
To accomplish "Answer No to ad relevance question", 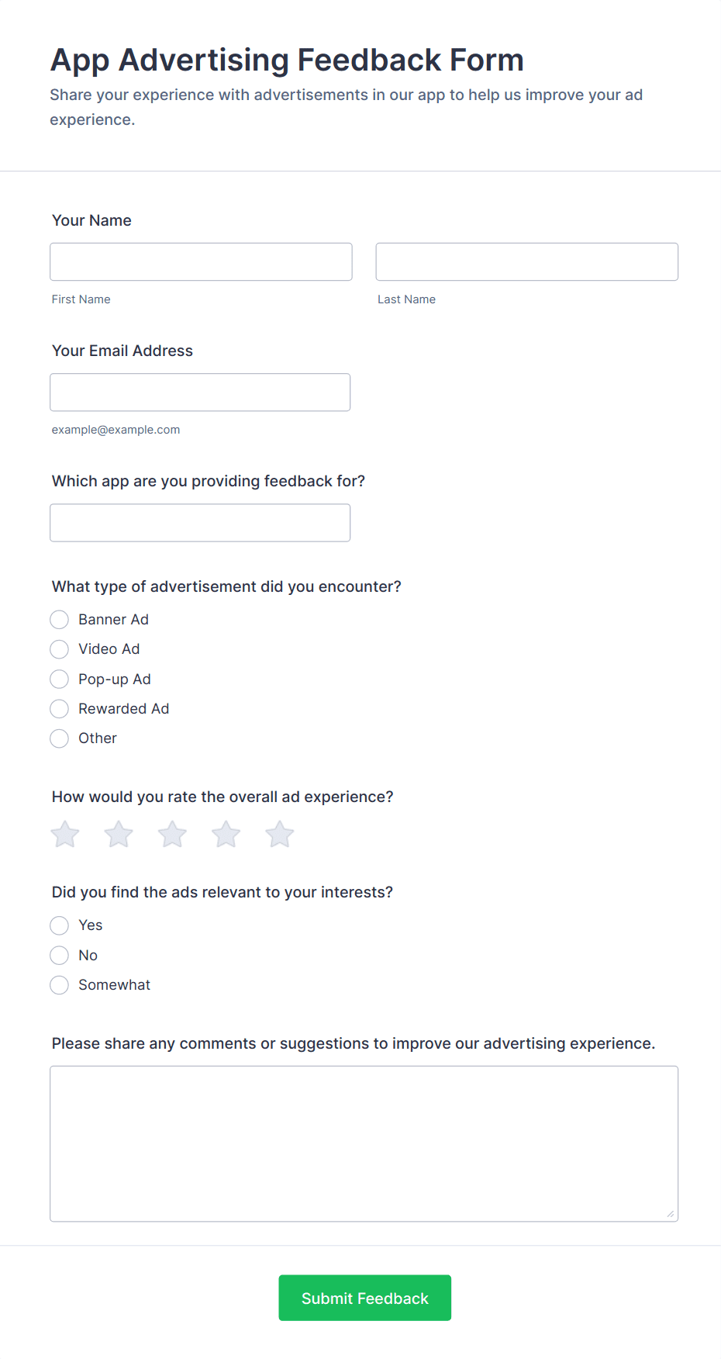I will [59, 955].
